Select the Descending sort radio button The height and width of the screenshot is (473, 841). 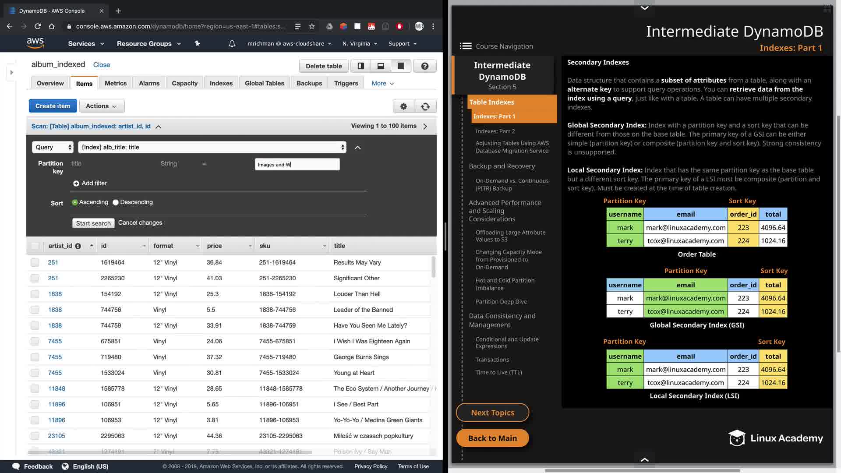tap(116, 202)
